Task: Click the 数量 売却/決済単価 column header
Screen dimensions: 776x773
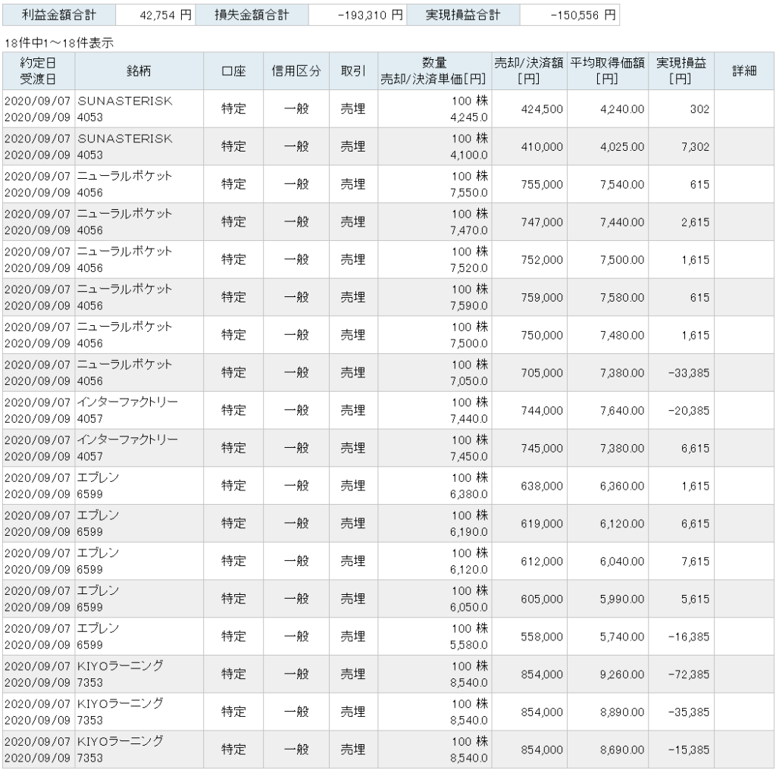Action: tap(434, 70)
